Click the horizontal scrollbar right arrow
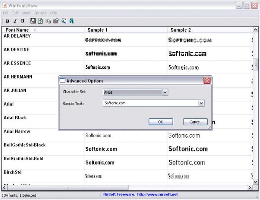Image resolution: width=260 pixels, height=200 pixels. (250, 187)
